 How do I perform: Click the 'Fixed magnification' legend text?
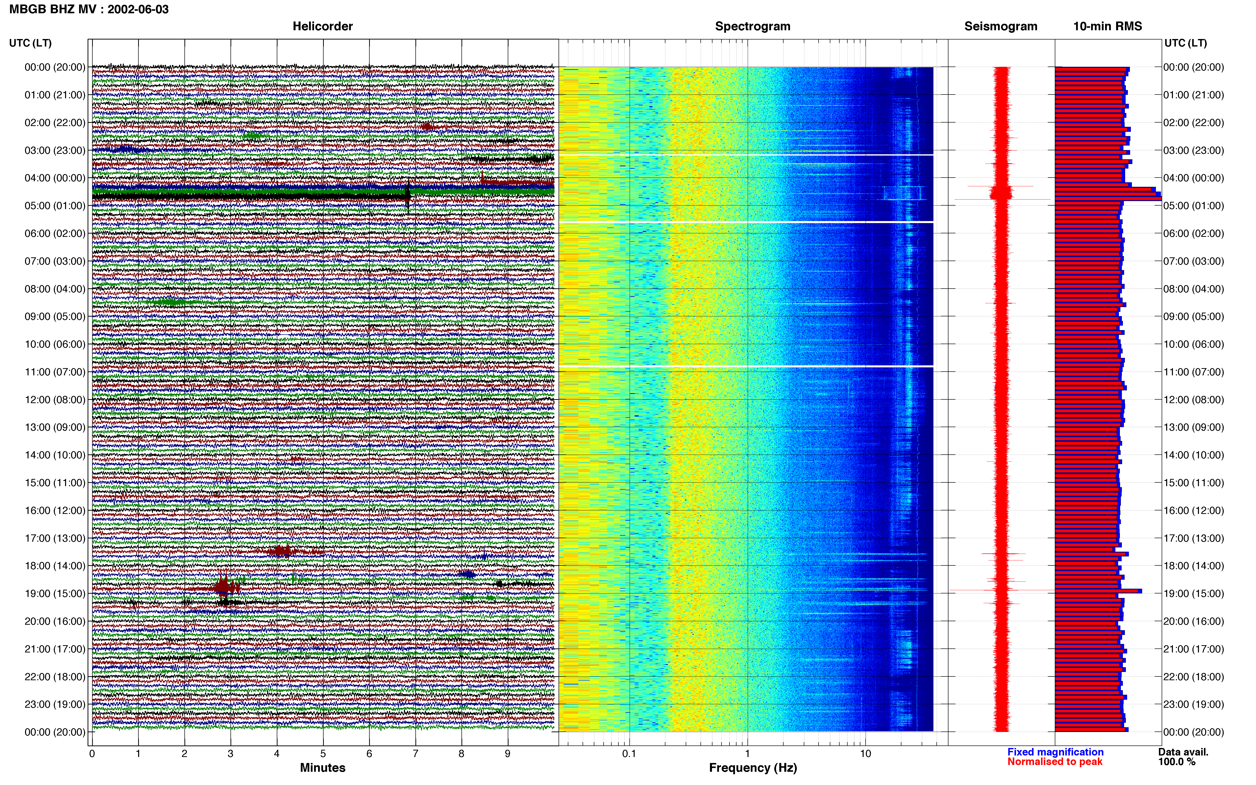pyautogui.click(x=1056, y=752)
